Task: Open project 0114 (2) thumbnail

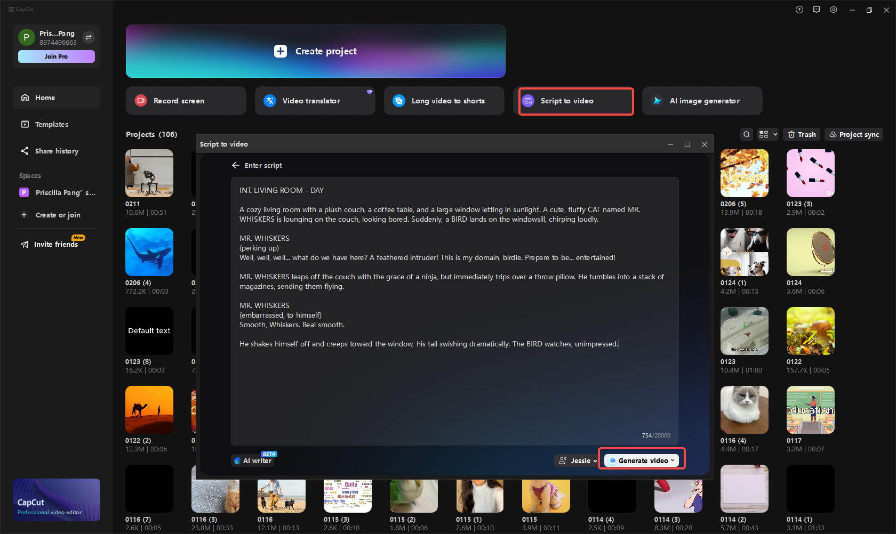Action: 745,489
